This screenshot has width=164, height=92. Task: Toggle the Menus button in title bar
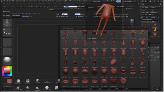click(x=119, y=1)
